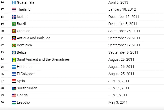Screen dimensions: 164x110
Task: Select the Lesotho flag icon
Action: [14, 103]
